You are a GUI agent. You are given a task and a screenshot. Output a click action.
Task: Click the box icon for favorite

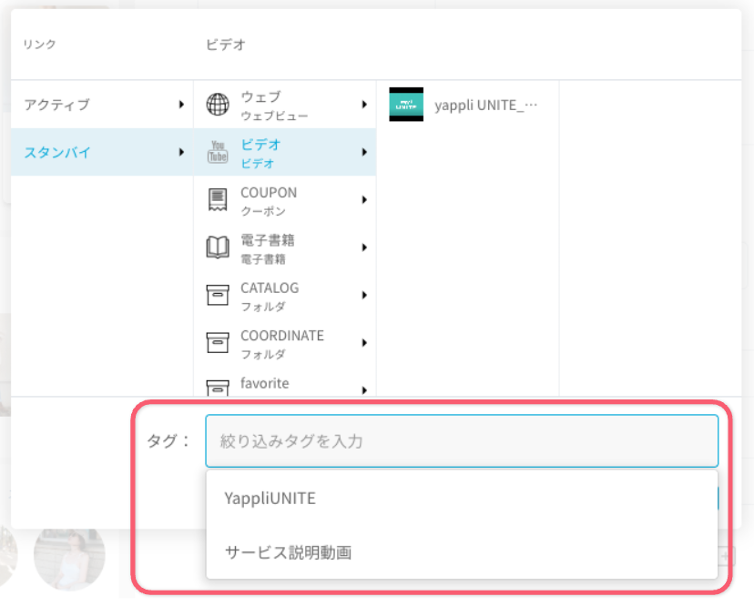point(218,388)
